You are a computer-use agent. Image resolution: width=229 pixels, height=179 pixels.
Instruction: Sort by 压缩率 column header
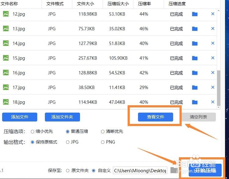(144, 4)
